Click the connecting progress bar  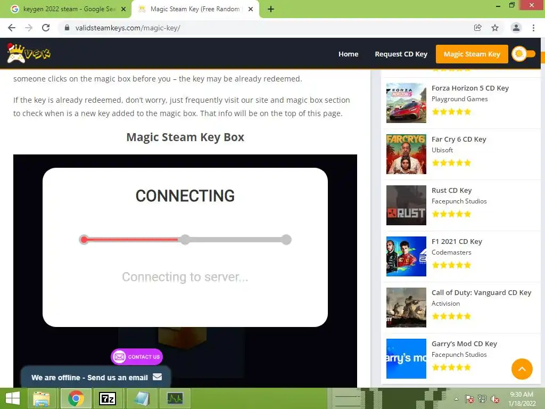pyautogui.click(x=185, y=240)
